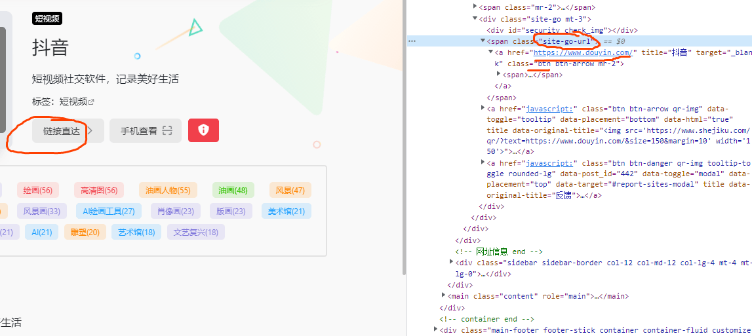Select the AI绘画工具(27) tag

(109, 211)
